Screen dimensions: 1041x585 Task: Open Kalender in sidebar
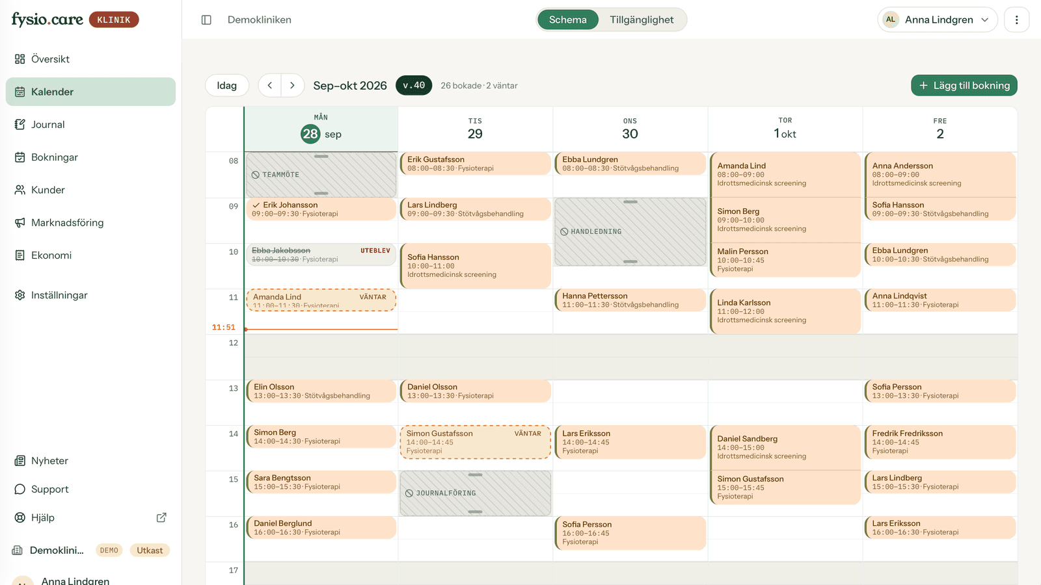click(90, 92)
